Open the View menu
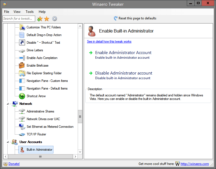216x169 pixels. (x=17, y=12)
